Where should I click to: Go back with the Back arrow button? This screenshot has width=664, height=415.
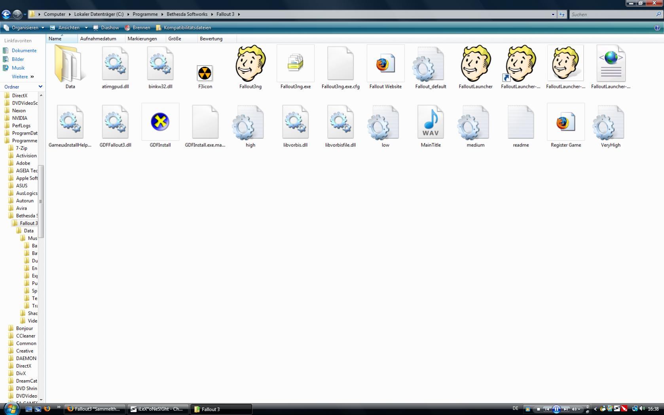[x=6, y=14]
